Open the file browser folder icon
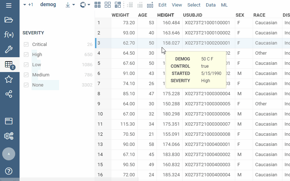290x181 pixels. (x=9, y=20)
